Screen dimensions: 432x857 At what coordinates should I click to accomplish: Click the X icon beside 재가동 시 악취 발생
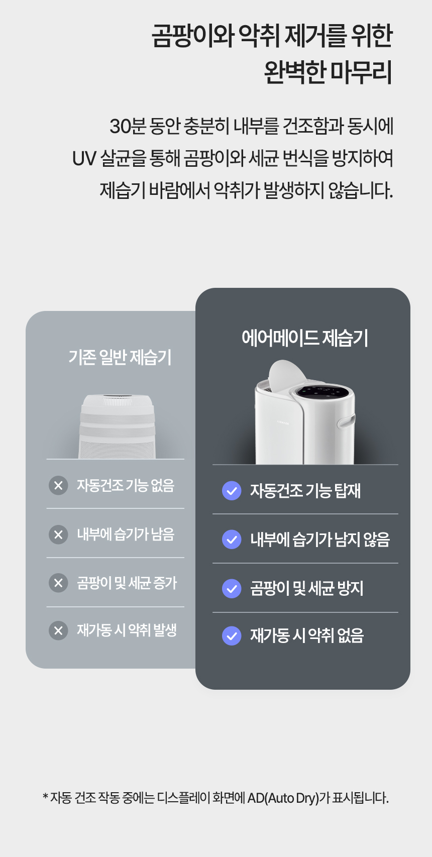[58, 630]
